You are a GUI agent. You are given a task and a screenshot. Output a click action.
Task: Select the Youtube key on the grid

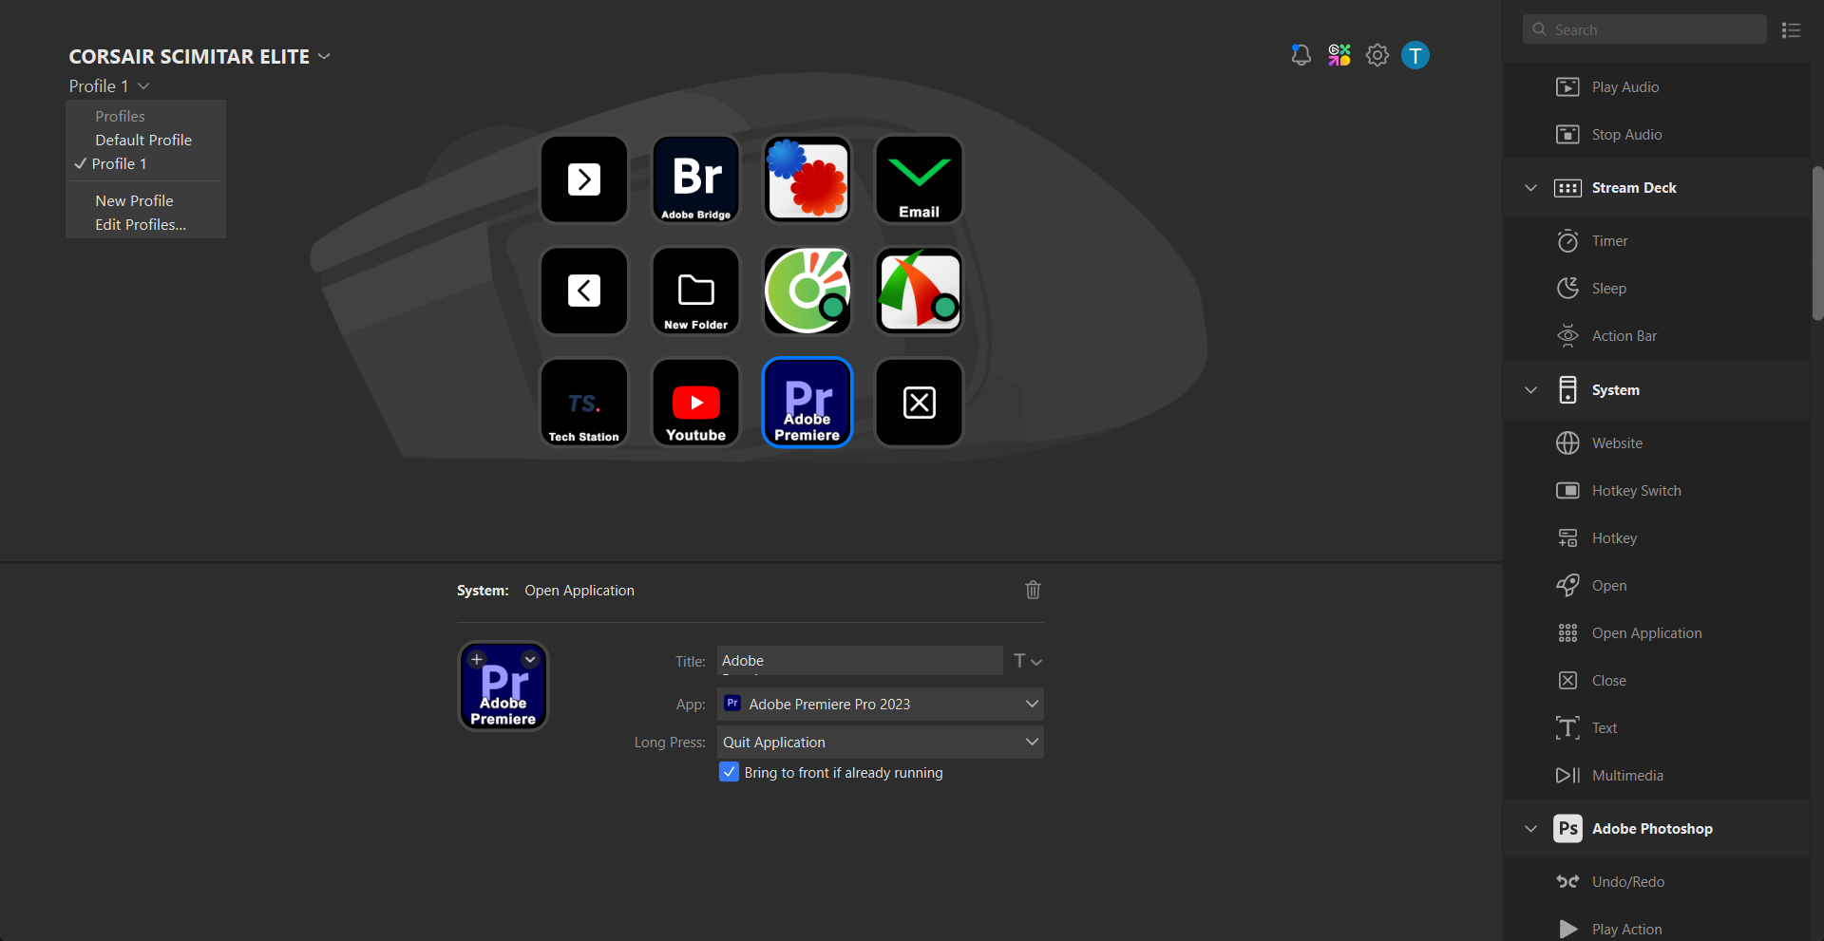pos(696,403)
